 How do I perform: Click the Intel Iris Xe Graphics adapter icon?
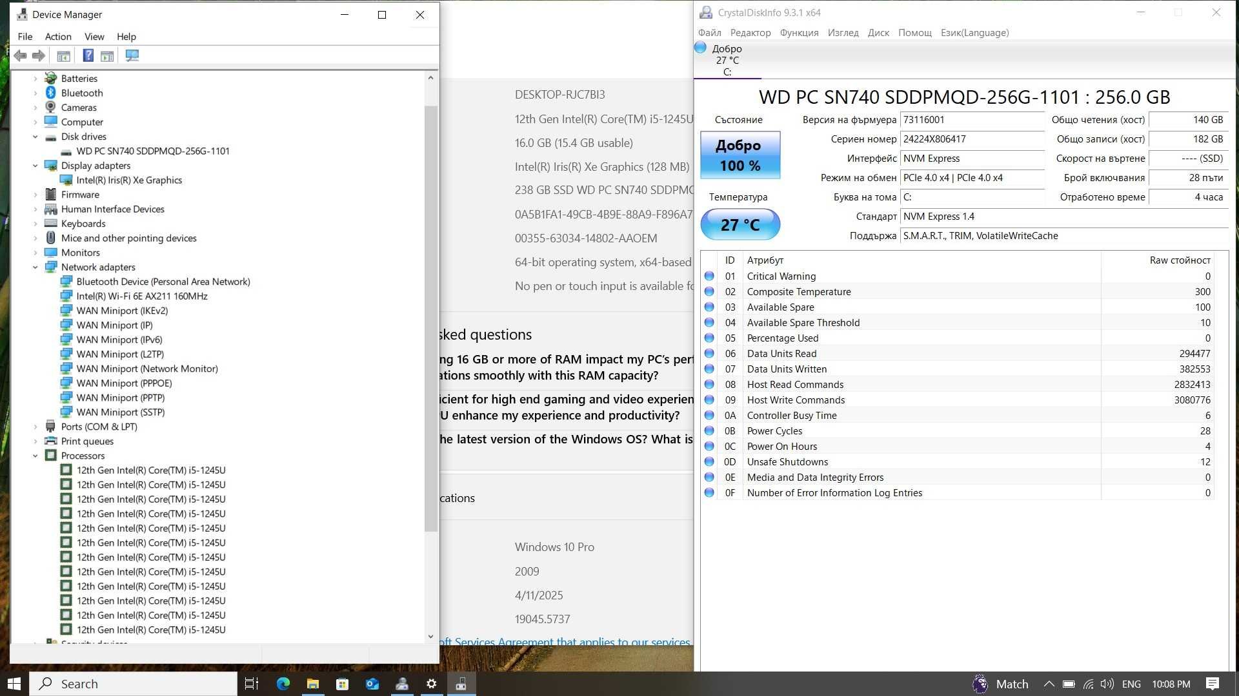[66, 180]
